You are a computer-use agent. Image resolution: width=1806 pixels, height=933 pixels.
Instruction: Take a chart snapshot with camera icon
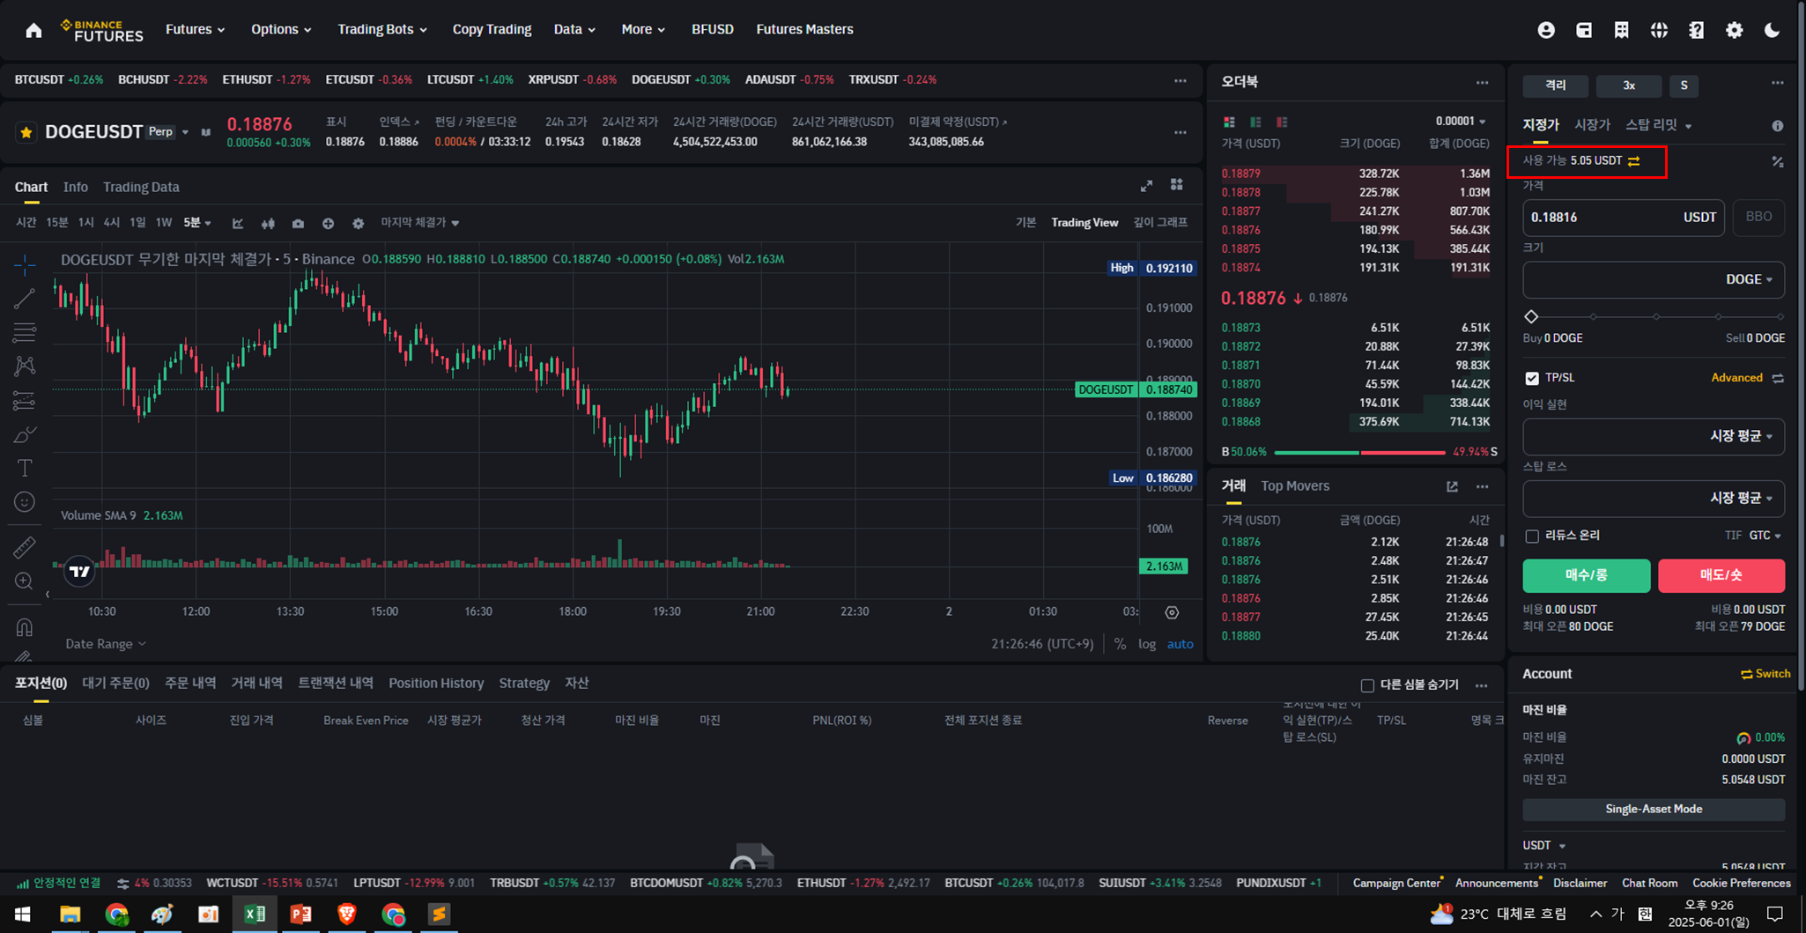(x=298, y=224)
